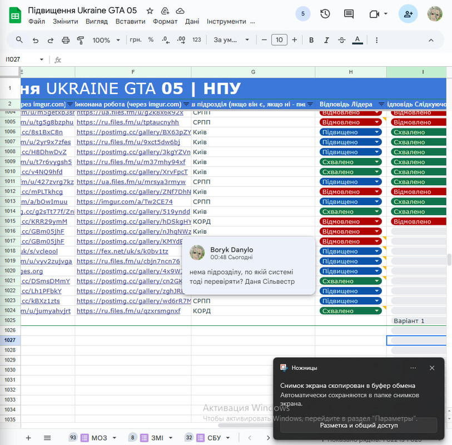
Task: Click the formula bar
Action: (254, 60)
